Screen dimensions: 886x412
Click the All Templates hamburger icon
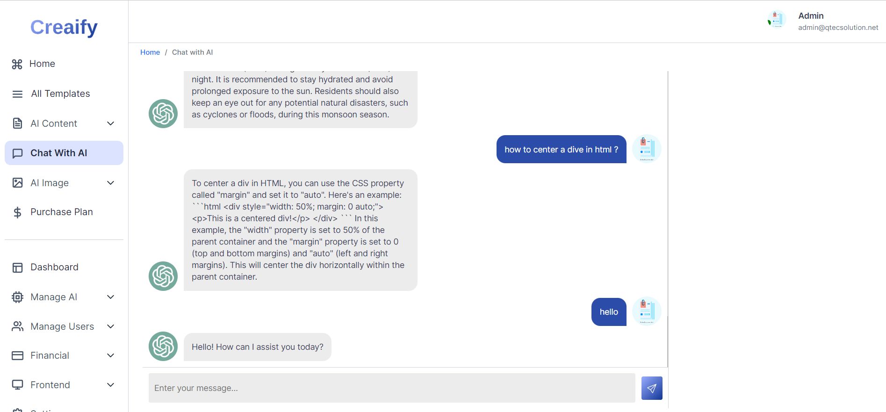coord(17,94)
